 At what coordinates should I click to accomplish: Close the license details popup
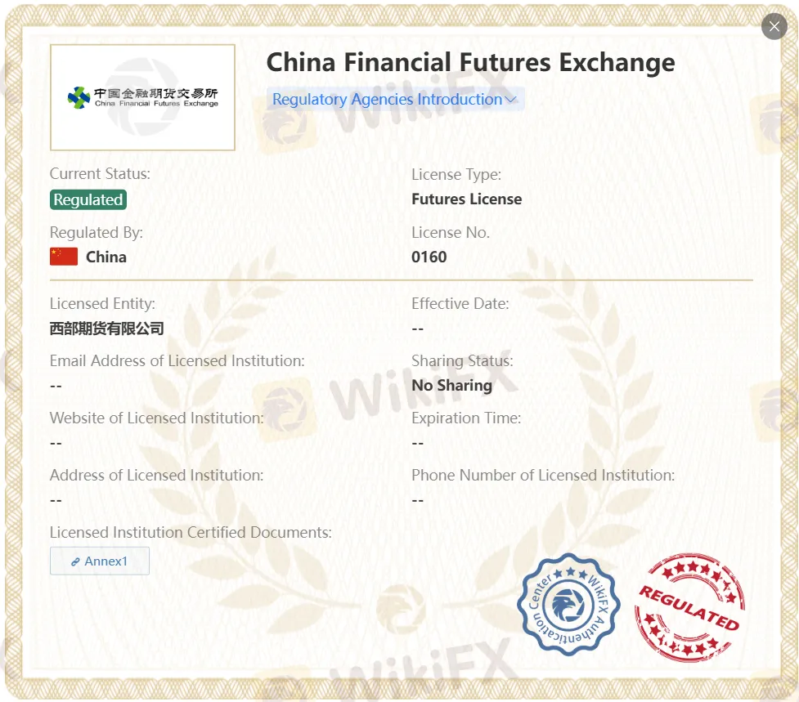coord(774,26)
